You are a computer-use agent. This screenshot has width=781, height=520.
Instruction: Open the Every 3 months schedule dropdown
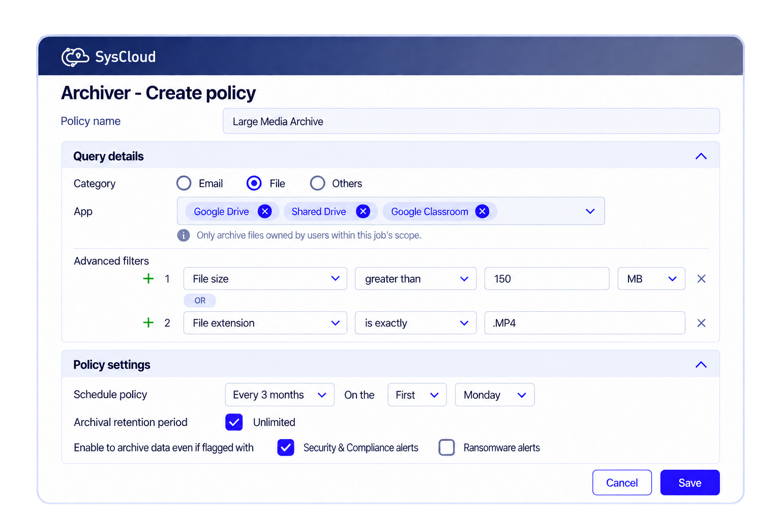point(280,395)
